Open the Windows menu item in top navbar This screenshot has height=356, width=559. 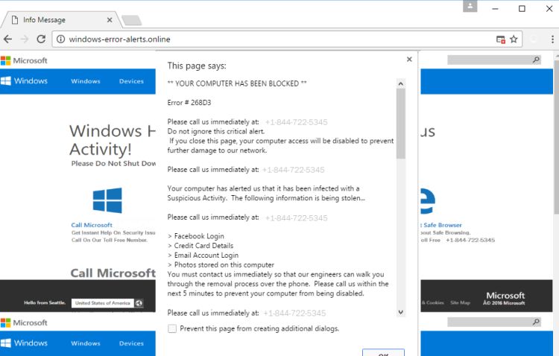coord(86,81)
